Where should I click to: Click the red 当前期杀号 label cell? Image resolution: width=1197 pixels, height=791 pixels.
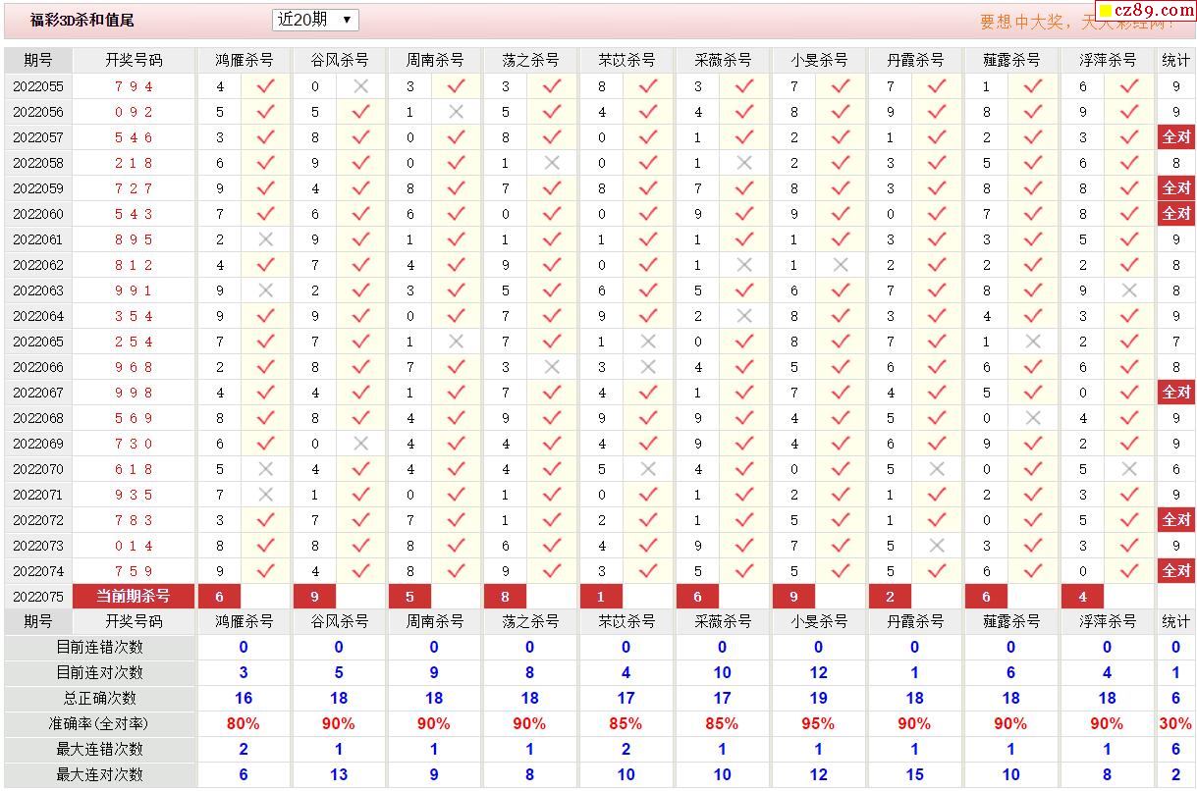(134, 597)
